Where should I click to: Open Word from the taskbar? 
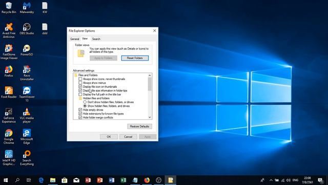click(112, 180)
